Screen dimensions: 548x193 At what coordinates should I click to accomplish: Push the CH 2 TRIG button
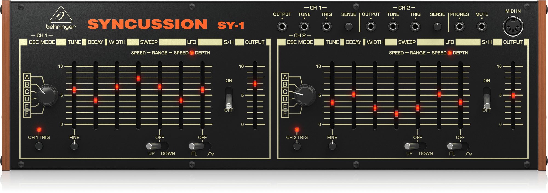(x=297, y=146)
